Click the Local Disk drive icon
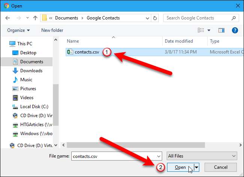The height and width of the screenshot is (177, 244). coord(15,107)
